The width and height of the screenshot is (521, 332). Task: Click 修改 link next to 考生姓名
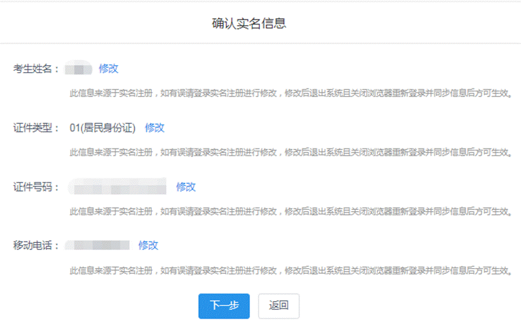click(x=108, y=69)
